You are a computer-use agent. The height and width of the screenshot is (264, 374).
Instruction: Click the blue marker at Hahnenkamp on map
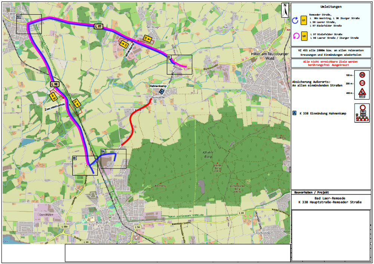click(161, 91)
